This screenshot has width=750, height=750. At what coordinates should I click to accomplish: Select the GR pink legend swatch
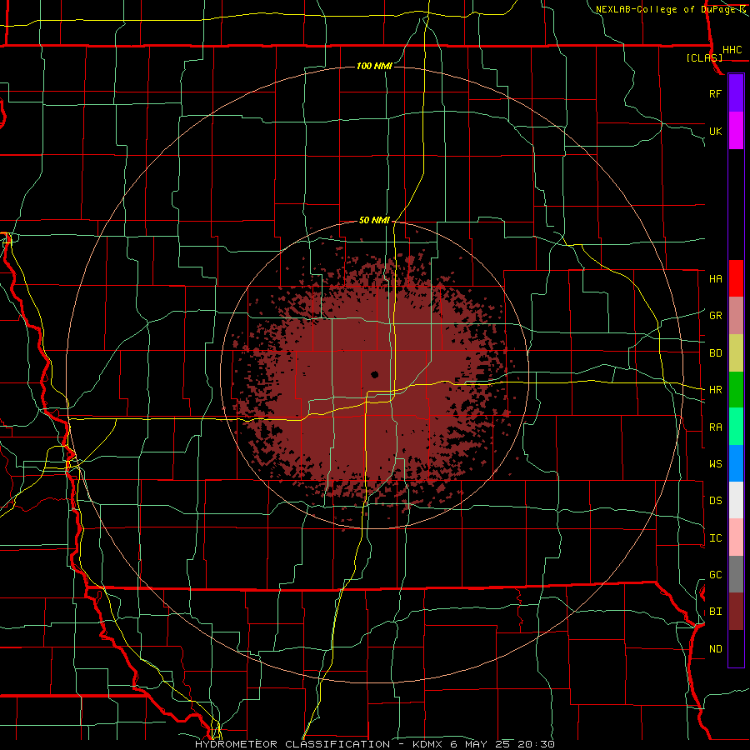click(736, 315)
